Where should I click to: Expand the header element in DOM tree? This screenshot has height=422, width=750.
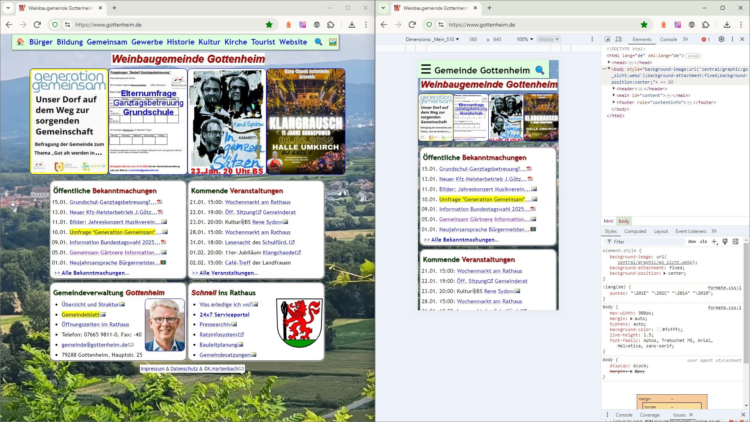614,89
